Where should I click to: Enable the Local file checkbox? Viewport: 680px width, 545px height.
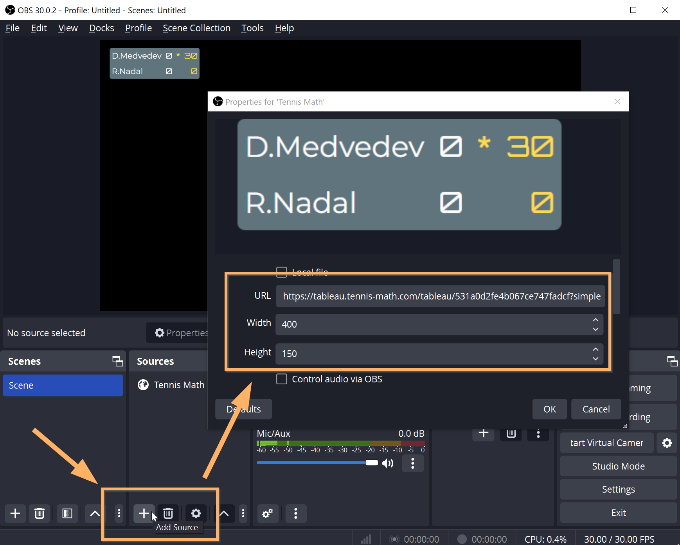coord(282,272)
